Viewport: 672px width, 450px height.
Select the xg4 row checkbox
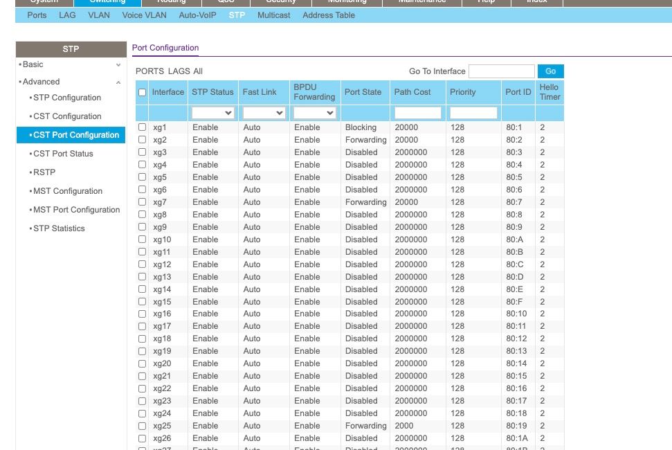(142, 165)
